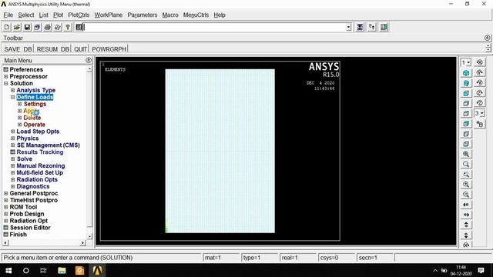Pan the model down arrow icon

coord(466,235)
